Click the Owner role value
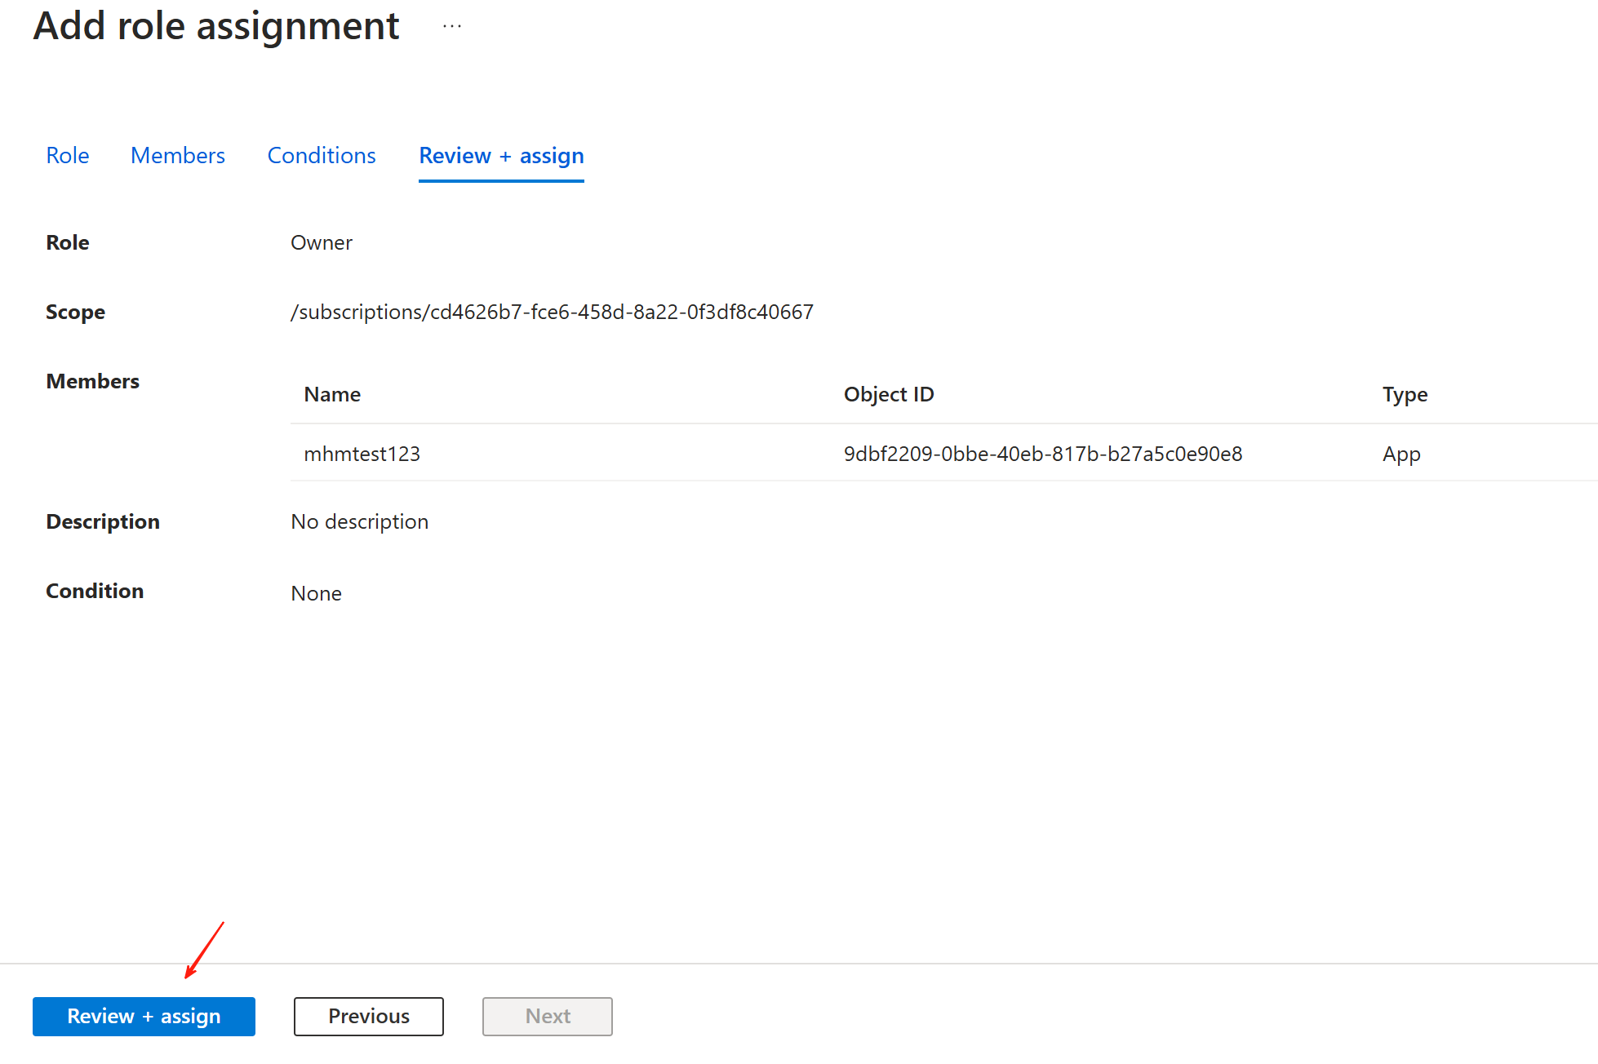The height and width of the screenshot is (1064, 1598). click(322, 242)
